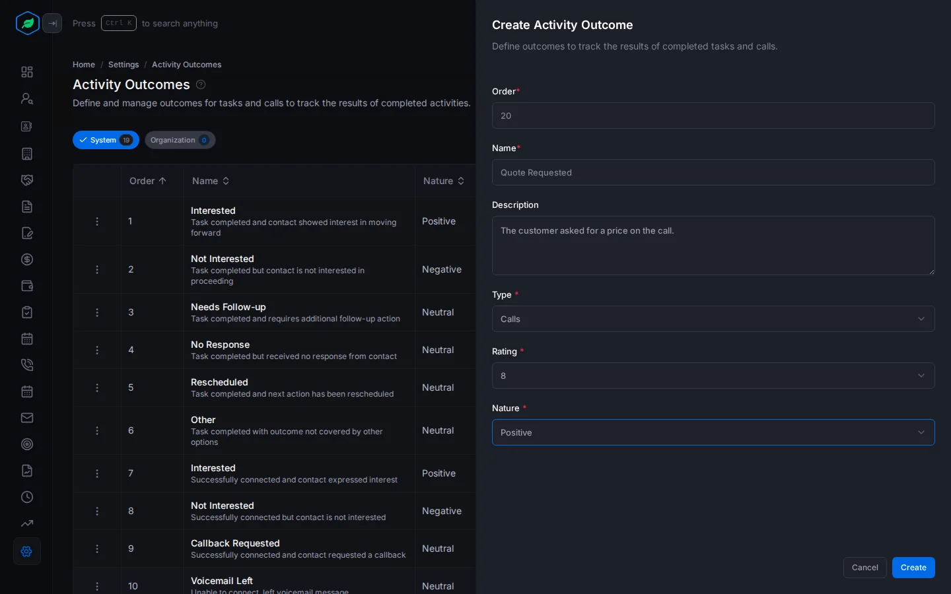The height and width of the screenshot is (594, 951).
Task: Open the row menu for Callback Requested
Action: (97, 548)
